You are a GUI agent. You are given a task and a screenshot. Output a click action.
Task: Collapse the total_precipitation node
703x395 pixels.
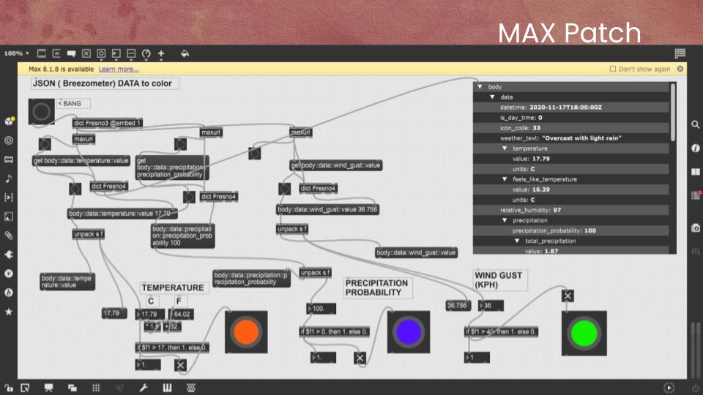tap(517, 241)
